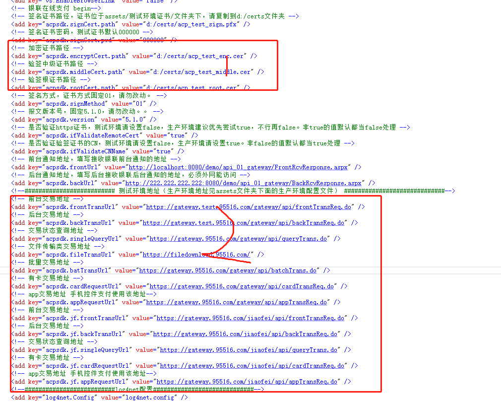Click the log4net配置 separator comment
501x402 pixels.
[138, 390]
